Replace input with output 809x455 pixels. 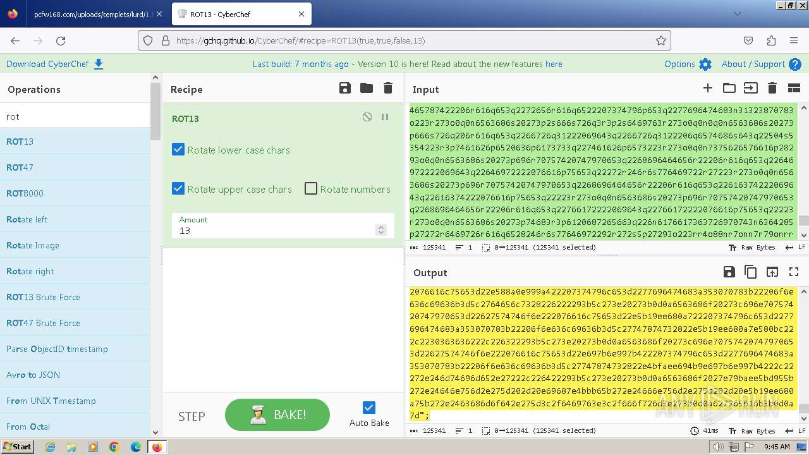coord(772,272)
